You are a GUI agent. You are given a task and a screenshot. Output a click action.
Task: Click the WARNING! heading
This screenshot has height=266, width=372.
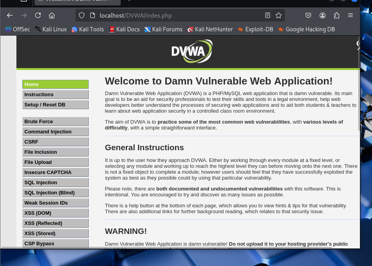[126, 231]
